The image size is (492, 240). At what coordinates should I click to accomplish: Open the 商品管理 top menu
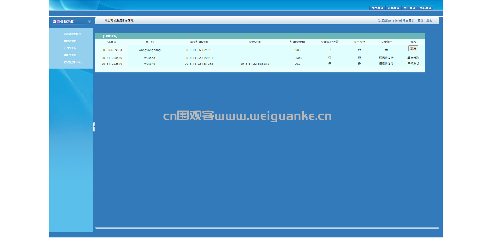(377, 8)
